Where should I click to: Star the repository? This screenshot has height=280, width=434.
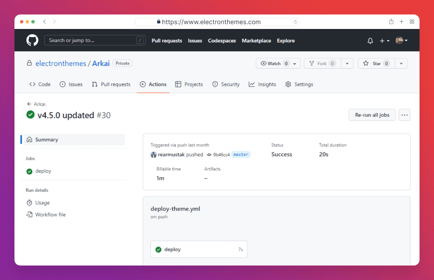click(377, 64)
